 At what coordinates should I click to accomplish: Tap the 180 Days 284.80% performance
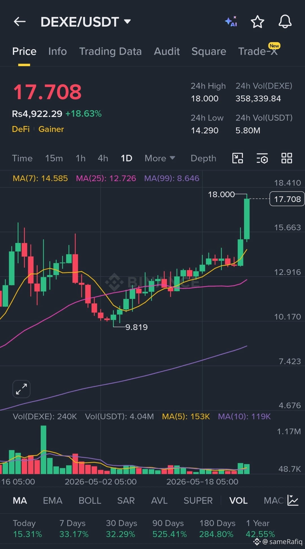point(217,529)
